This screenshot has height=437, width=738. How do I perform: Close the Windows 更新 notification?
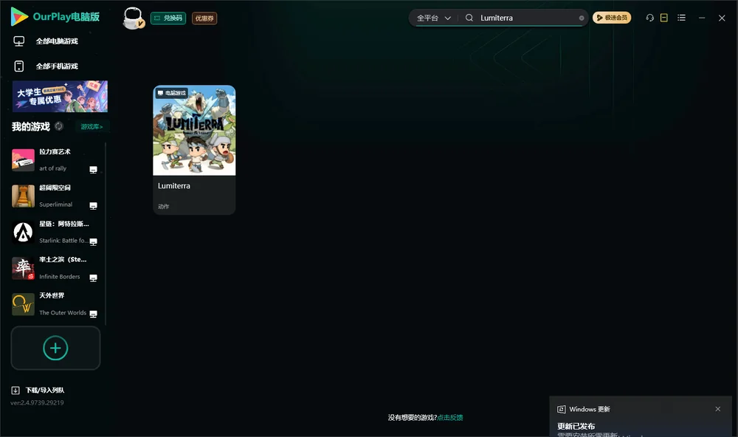[718, 409]
